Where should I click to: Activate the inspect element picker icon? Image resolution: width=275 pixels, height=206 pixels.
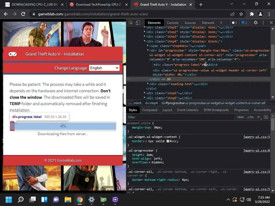[x=131, y=23]
